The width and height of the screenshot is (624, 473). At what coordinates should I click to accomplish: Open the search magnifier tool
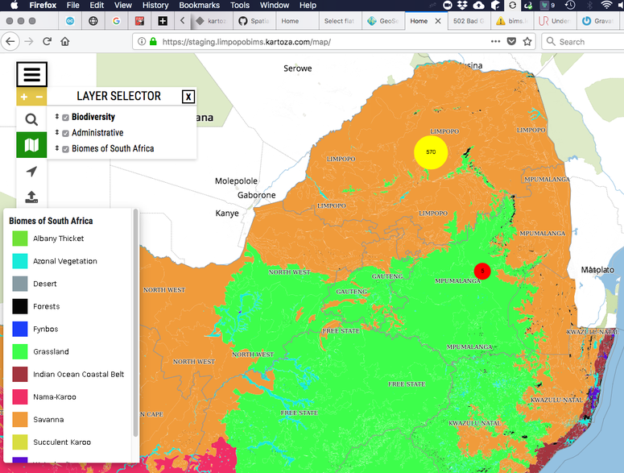[31, 119]
